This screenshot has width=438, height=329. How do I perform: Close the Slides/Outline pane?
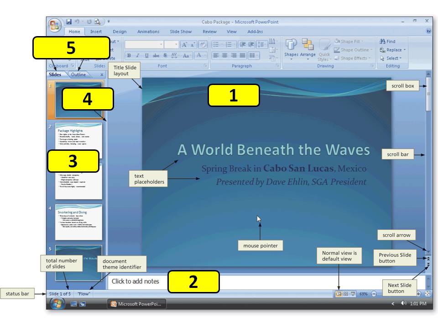pos(102,74)
